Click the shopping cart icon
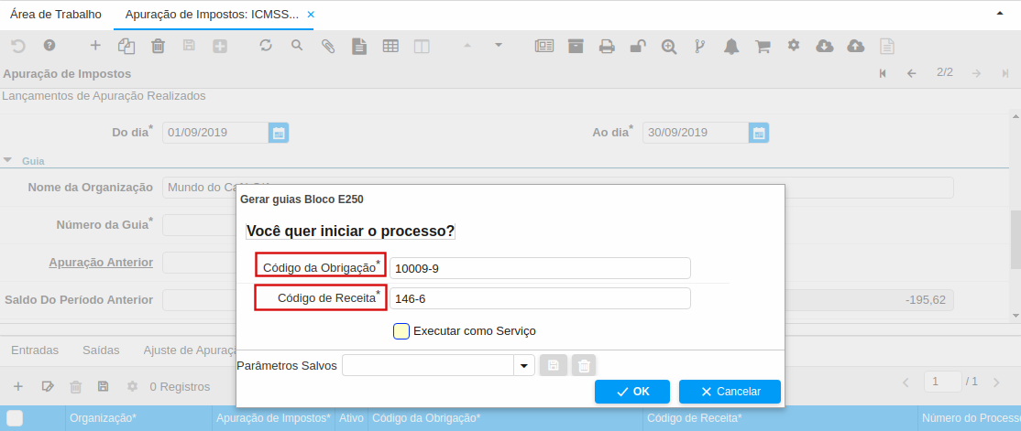The width and height of the screenshot is (1021, 431). [763, 46]
